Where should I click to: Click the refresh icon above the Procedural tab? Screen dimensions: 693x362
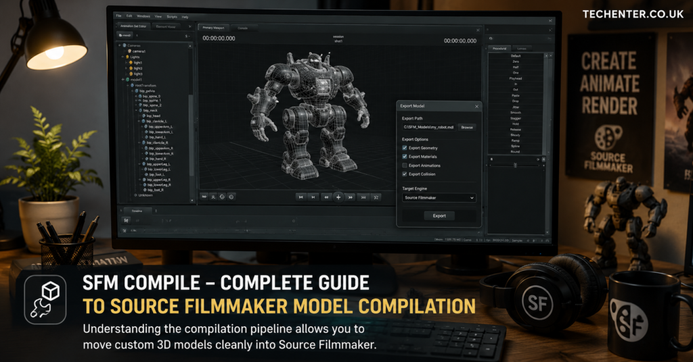(x=491, y=38)
